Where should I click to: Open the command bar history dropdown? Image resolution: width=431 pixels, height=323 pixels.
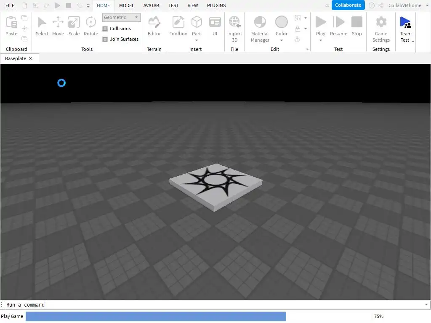click(x=426, y=304)
